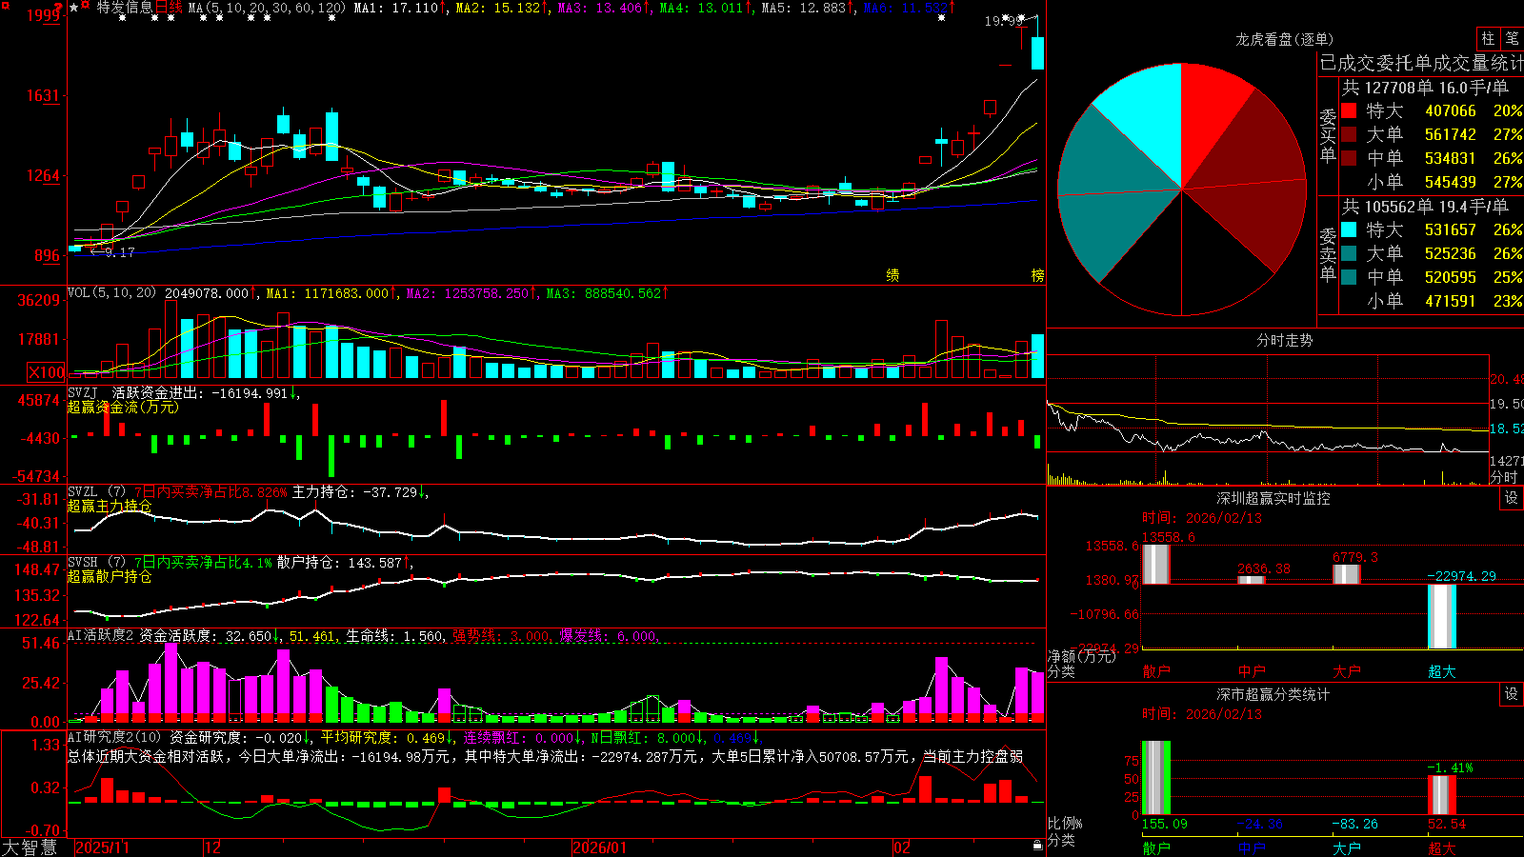Click the 大智慧 logo in bottom-left corner
1524x857 pixels.
point(30,847)
